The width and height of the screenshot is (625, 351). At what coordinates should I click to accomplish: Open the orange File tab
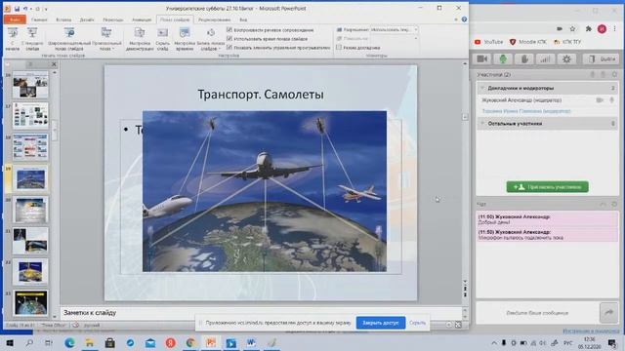(16, 19)
